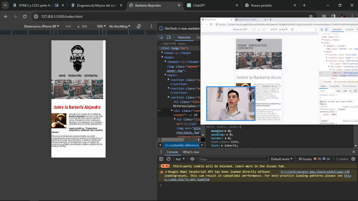
Task: Open console settings gear icon
Action: [353, 159]
